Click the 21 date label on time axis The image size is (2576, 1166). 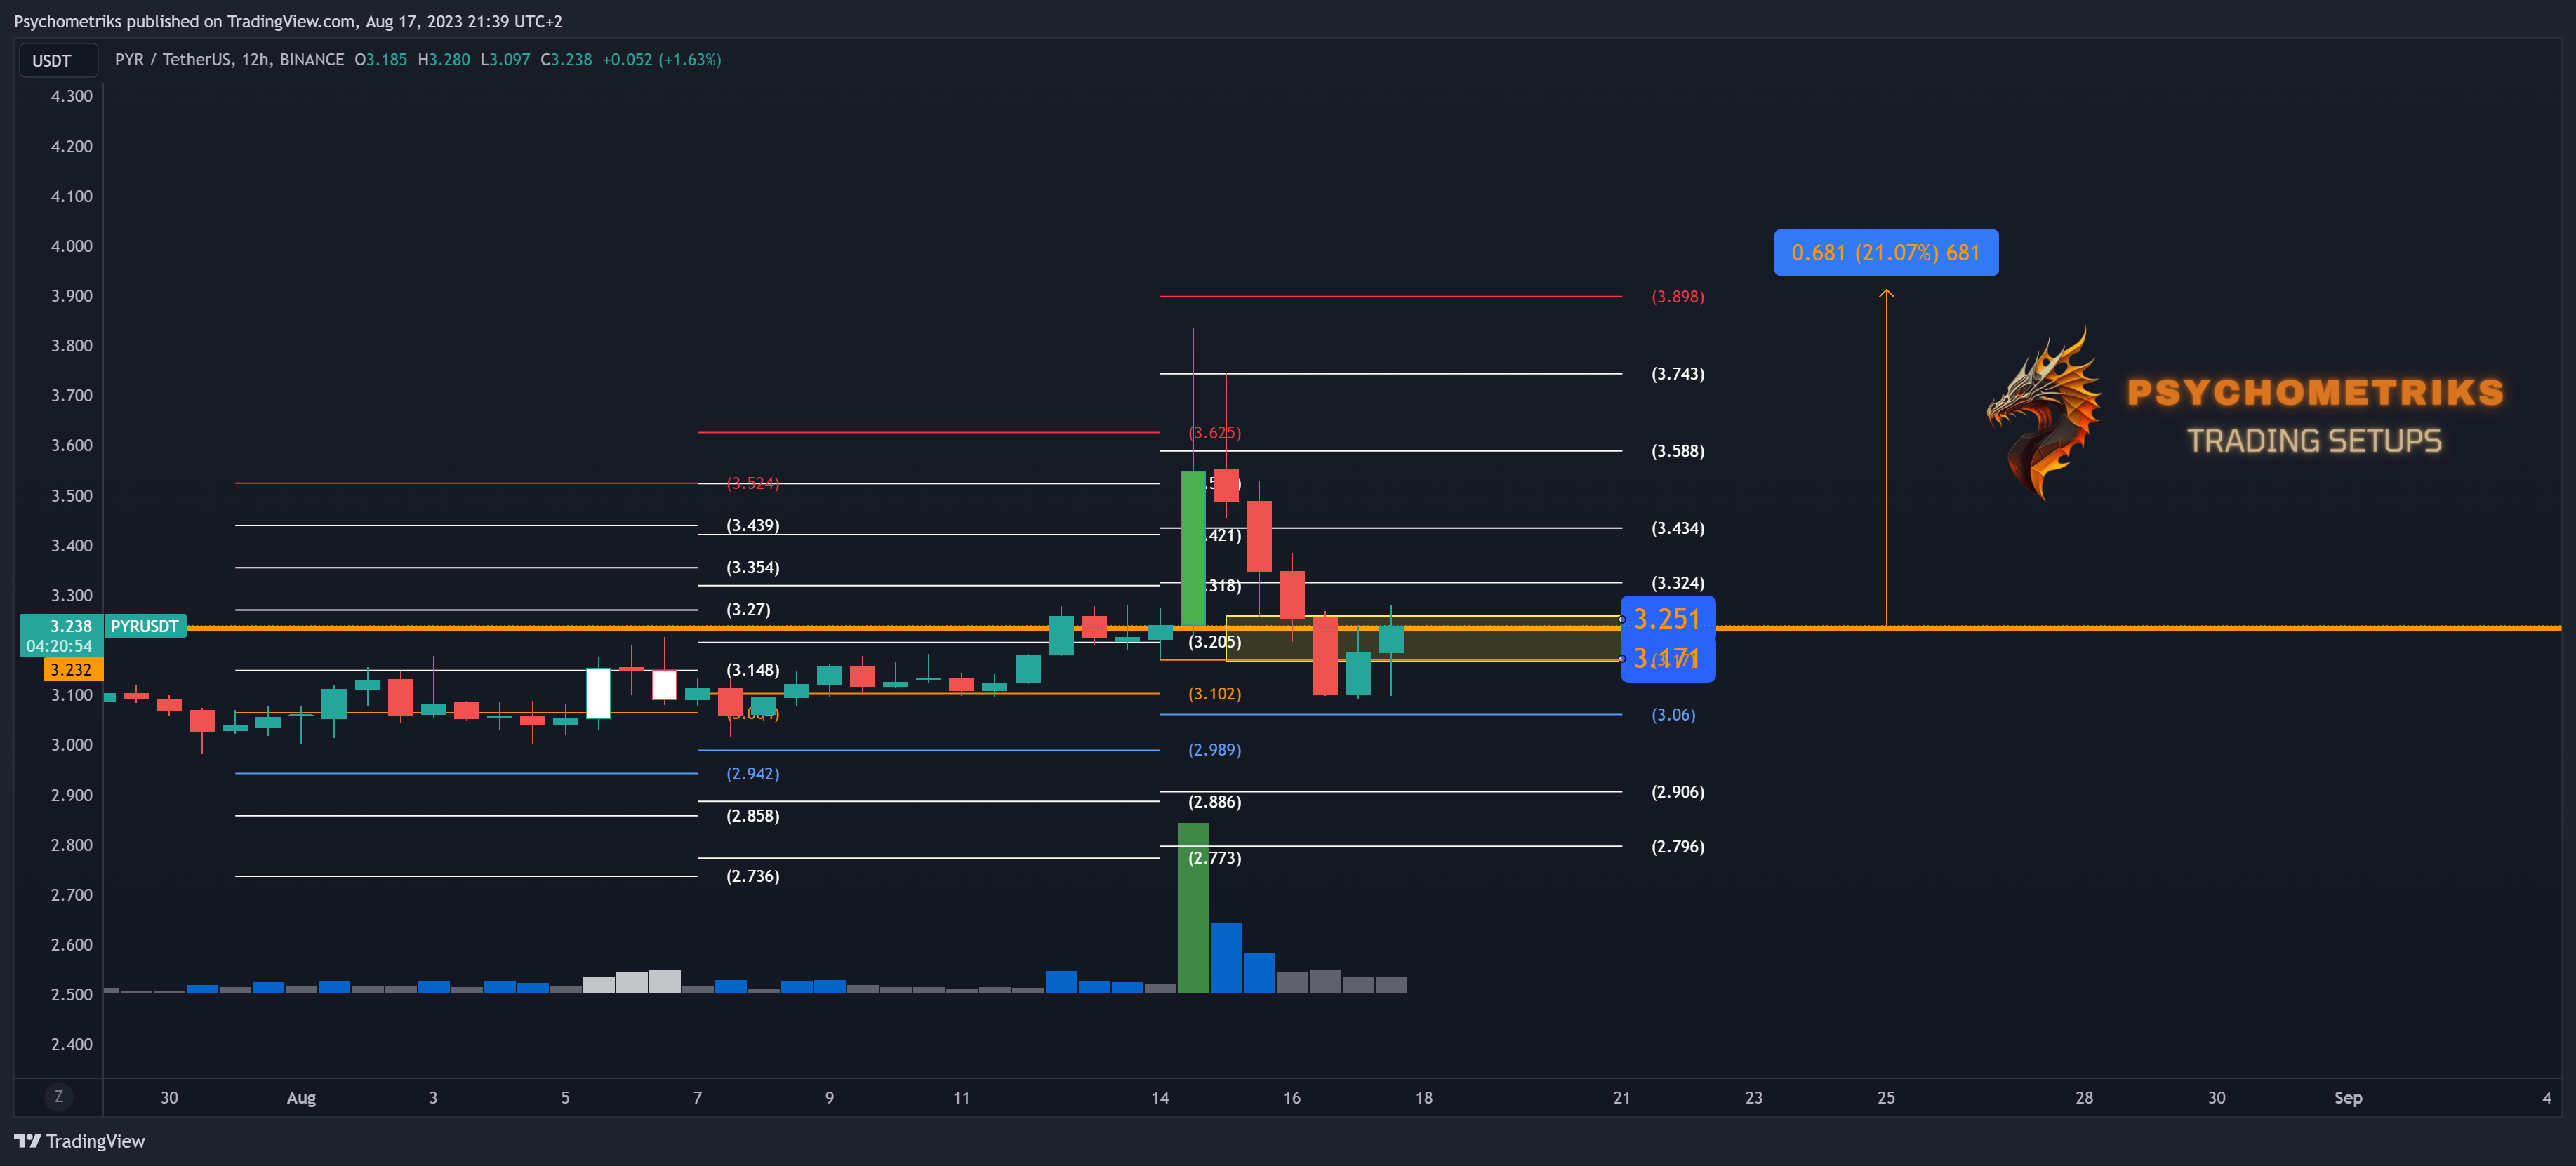pos(1622,1098)
